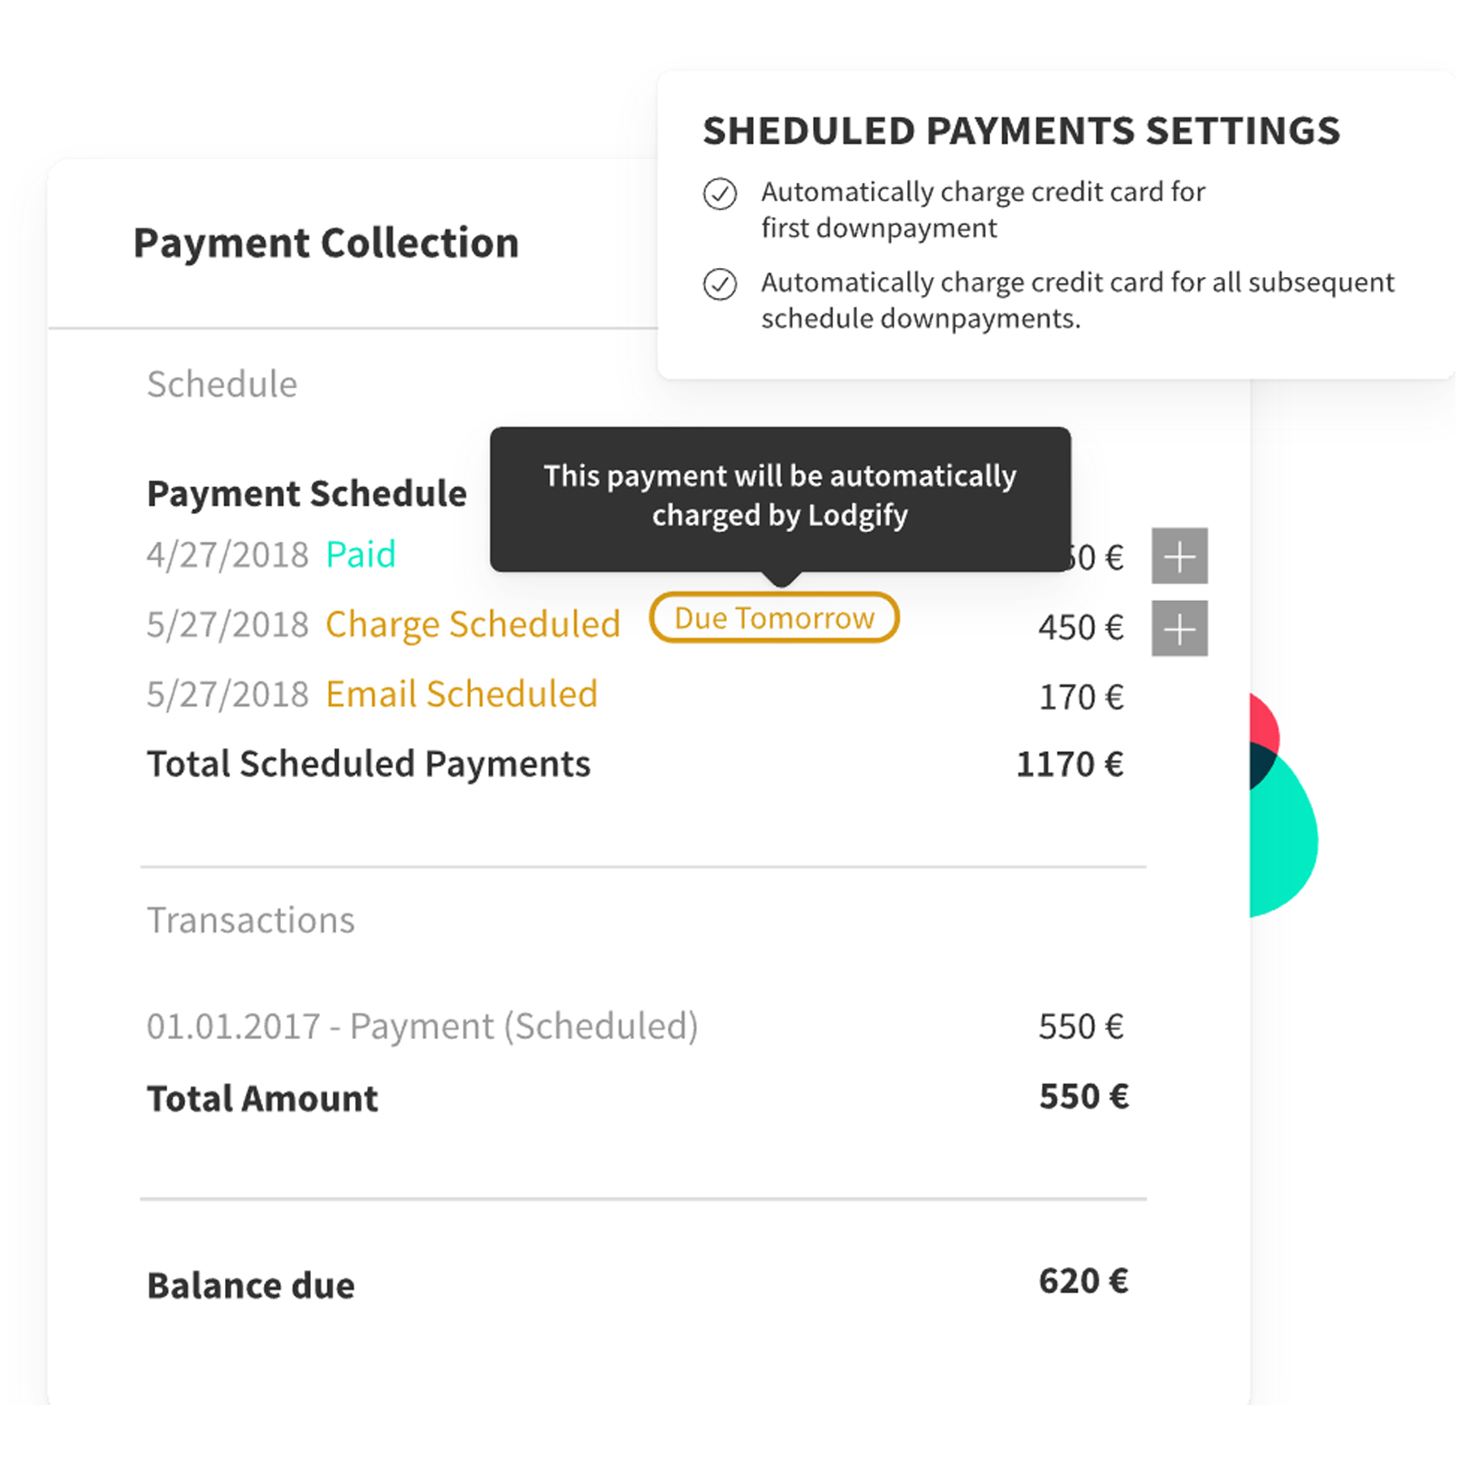Screen dimensions: 1462x1462
Task: Toggle auto-charge for first downpayment checkmark
Action: click(720, 194)
